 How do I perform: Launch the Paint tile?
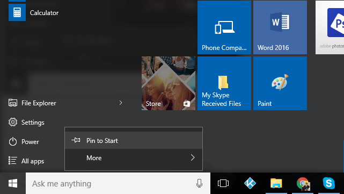[280, 83]
